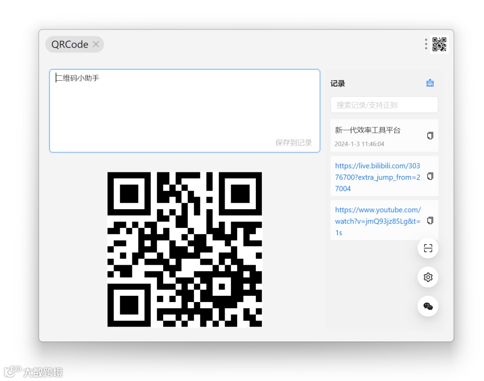Click in the 二维码小助手 text area

click(185, 111)
